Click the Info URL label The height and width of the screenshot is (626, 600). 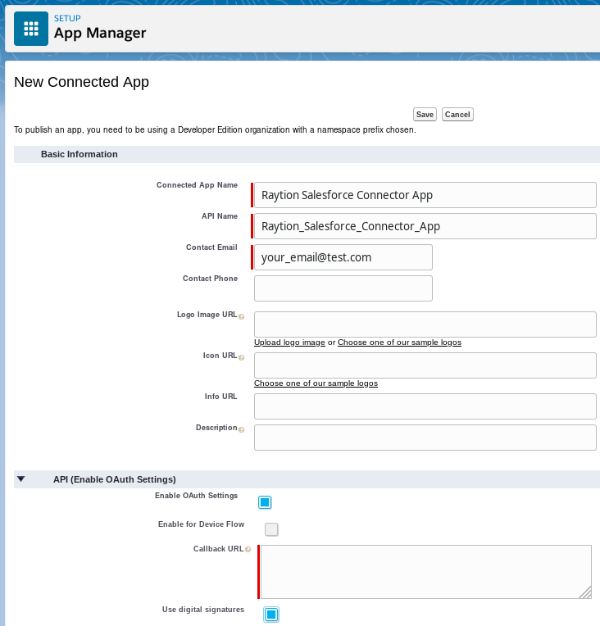click(221, 397)
